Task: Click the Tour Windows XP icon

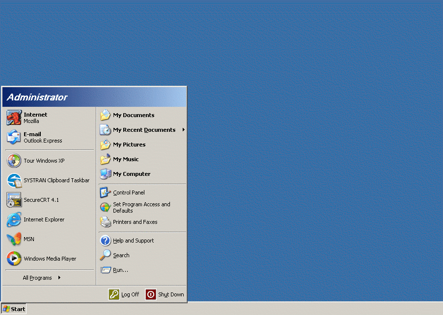Action: pyautogui.click(x=14, y=161)
